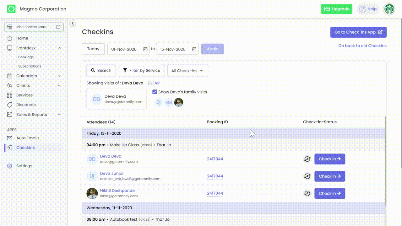Go to Home in sidebar

22,38
